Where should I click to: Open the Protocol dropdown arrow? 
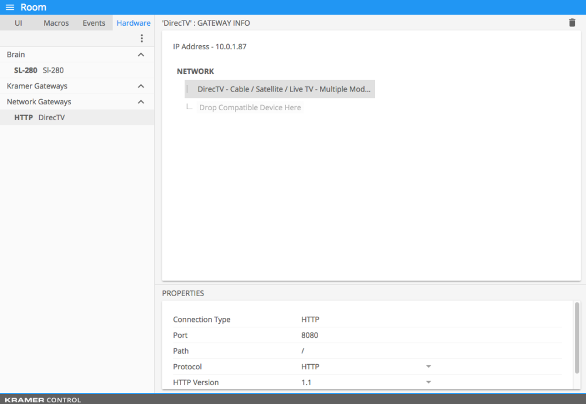[428, 366]
